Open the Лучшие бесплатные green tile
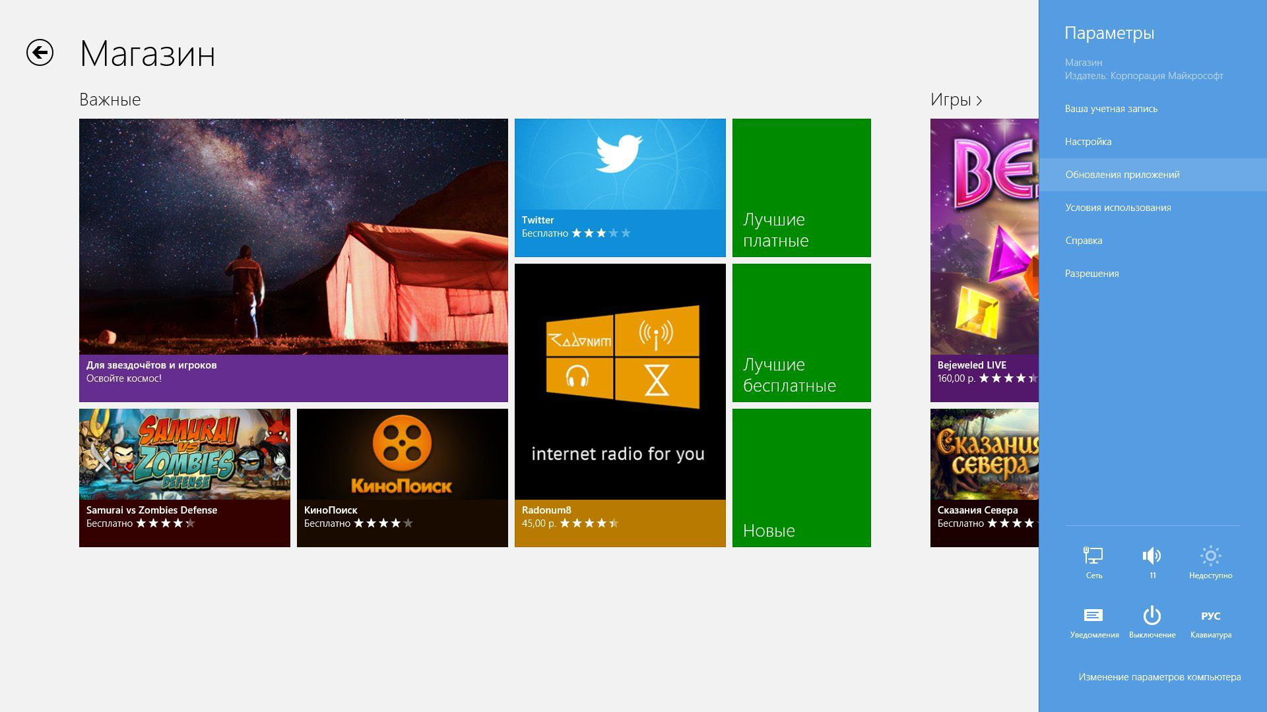Screen dimensions: 1267x712 (x=801, y=333)
